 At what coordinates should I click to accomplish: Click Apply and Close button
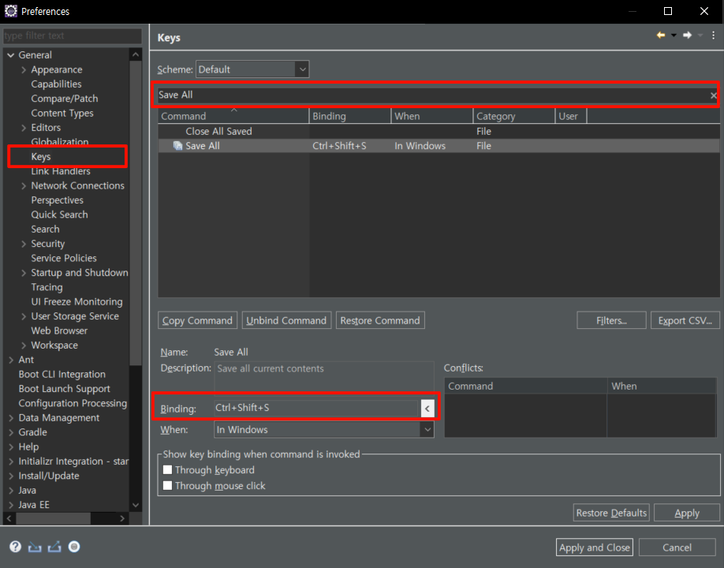[x=594, y=547]
